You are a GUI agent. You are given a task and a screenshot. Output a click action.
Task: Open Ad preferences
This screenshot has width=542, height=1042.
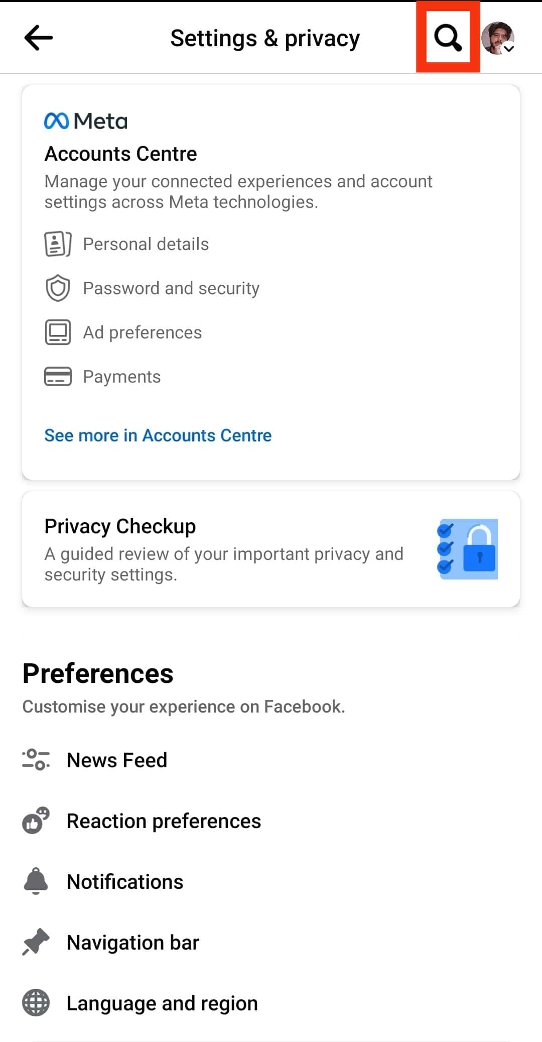[142, 332]
